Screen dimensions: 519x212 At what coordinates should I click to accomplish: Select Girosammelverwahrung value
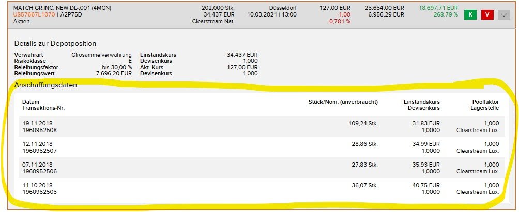(102, 55)
